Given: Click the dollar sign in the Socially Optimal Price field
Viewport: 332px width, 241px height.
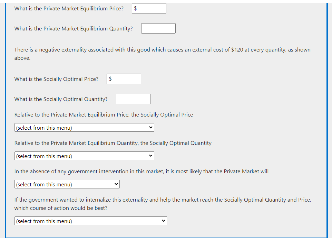Looking at the screenshot, I should coord(110,79).
